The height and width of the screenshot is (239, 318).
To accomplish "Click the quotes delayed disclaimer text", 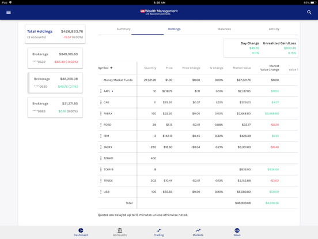I will (143, 215).
